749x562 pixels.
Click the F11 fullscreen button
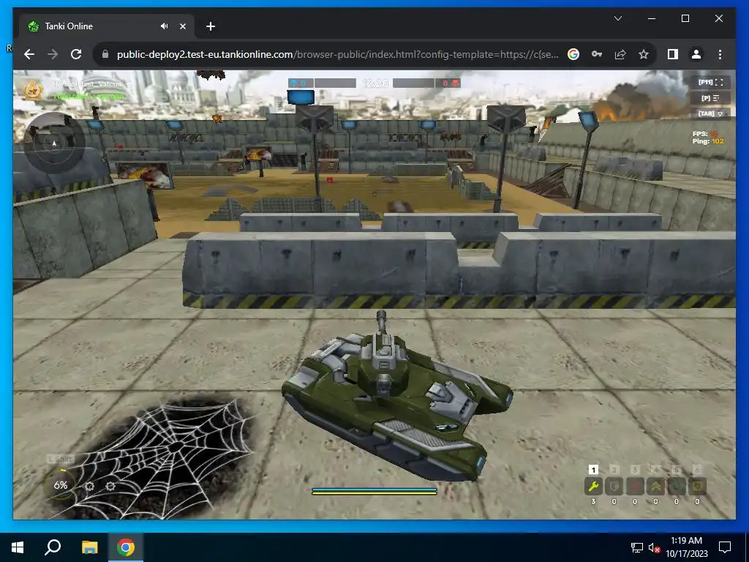coord(711,82)
